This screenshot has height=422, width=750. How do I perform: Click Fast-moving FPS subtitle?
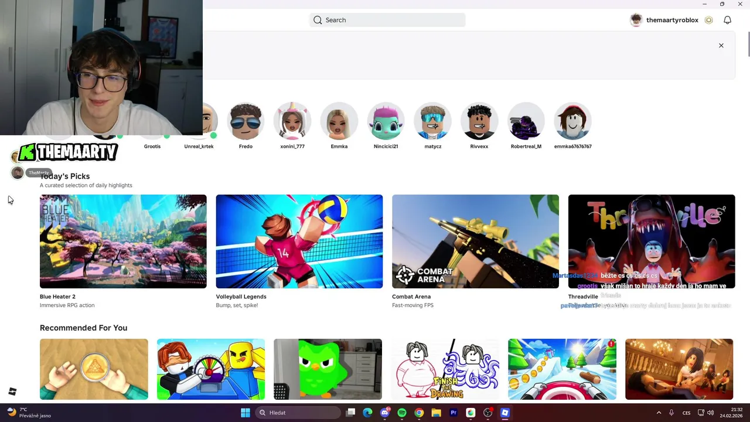click(413, 305)
